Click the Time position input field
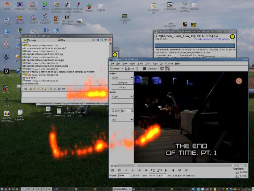Image resolution: width=254 pixels, height=191 pixels. pos(157,176)
